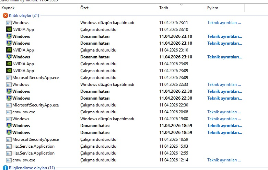This screenshot has height=170, width=268.
Task: Select Hss.Service.Application source name at 12:55
Action: coord(33,153)
